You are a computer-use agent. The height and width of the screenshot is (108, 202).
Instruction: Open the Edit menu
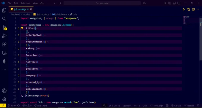click(16, 3)
